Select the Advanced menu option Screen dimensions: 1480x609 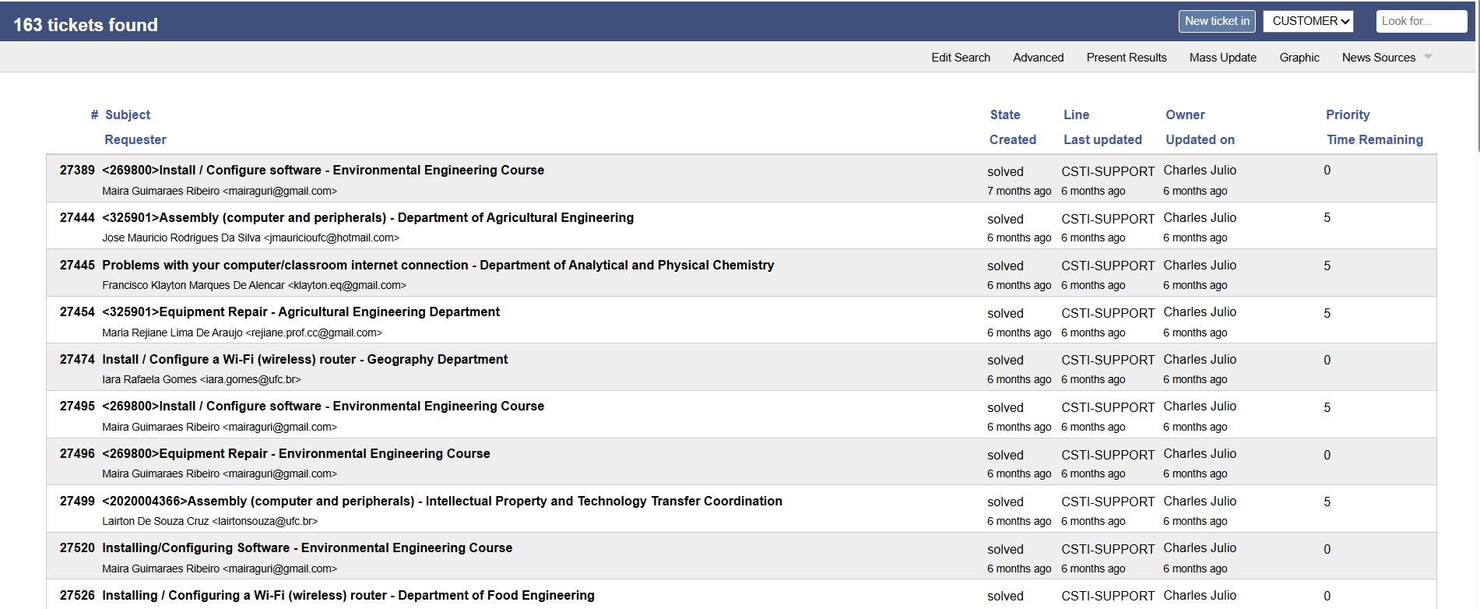1038,58
